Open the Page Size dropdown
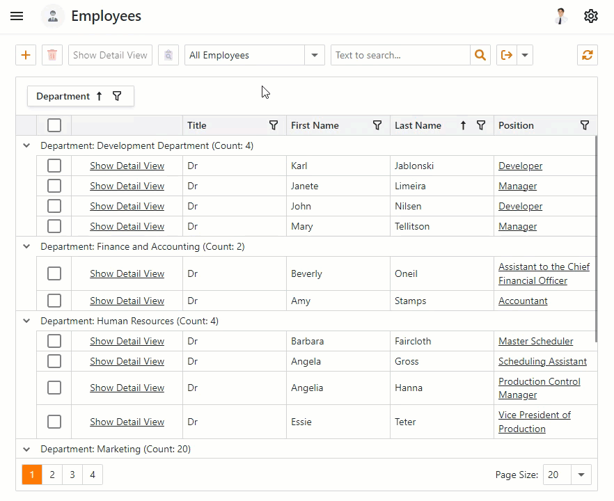This screenshot has width=614, height=501. [x=581, y=475]
